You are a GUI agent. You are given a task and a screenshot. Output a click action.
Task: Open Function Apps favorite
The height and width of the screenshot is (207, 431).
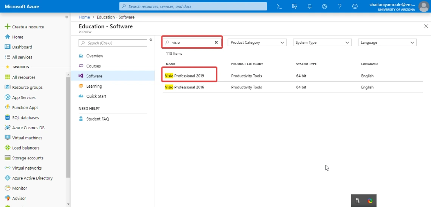(25, 108)
